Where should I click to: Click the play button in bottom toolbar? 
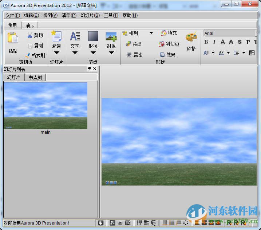click(x=120, y=223)
